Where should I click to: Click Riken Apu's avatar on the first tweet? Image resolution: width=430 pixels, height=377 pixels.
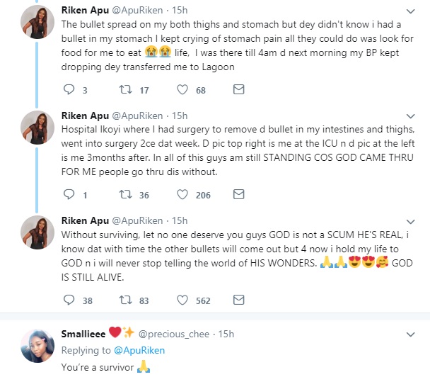pyautogui.click(x=33, y=20)
